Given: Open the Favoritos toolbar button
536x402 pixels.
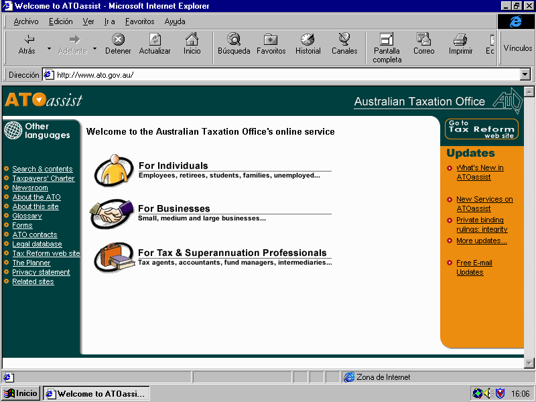Looking at the screenshot, I should (271, 44).
